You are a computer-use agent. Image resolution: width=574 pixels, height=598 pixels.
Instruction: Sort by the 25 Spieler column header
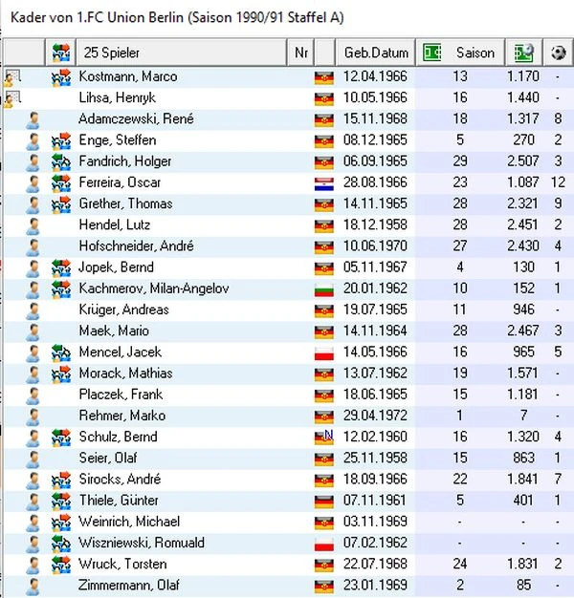coord(181,53)
